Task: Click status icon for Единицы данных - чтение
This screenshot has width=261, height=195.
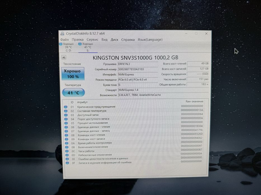Action: [66, 127]
